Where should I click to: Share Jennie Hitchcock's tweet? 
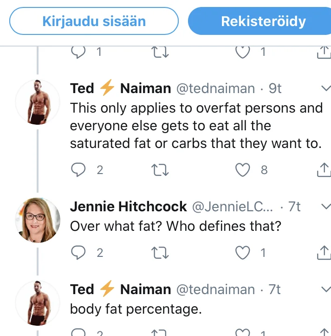pos(323,253)
